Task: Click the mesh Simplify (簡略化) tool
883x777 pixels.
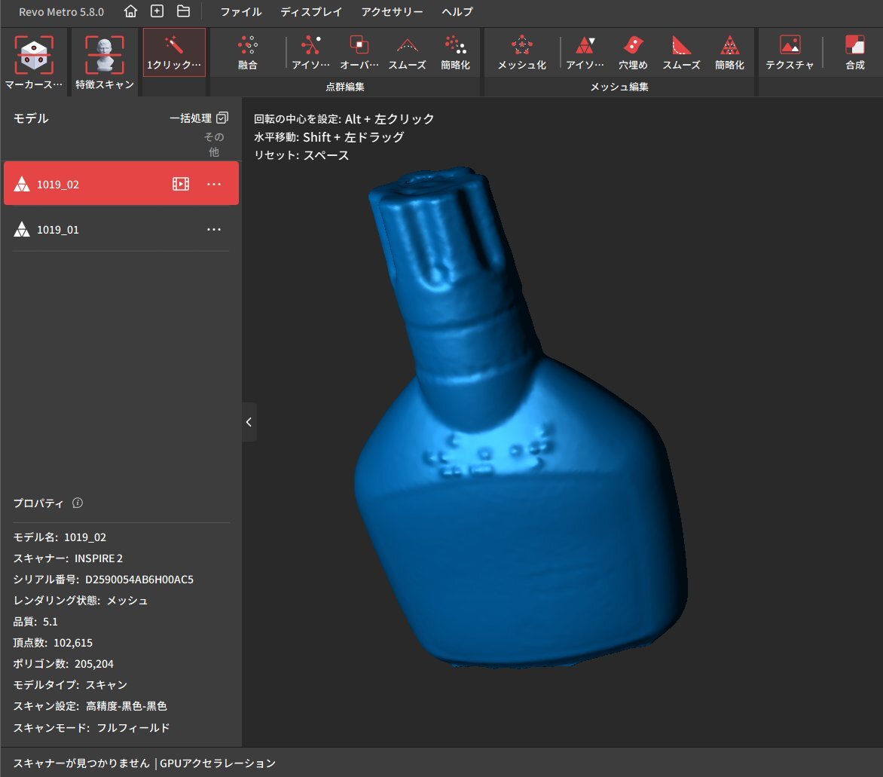Action: [729, 53]
